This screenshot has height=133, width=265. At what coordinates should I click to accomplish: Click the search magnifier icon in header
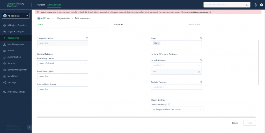(247, 5)
